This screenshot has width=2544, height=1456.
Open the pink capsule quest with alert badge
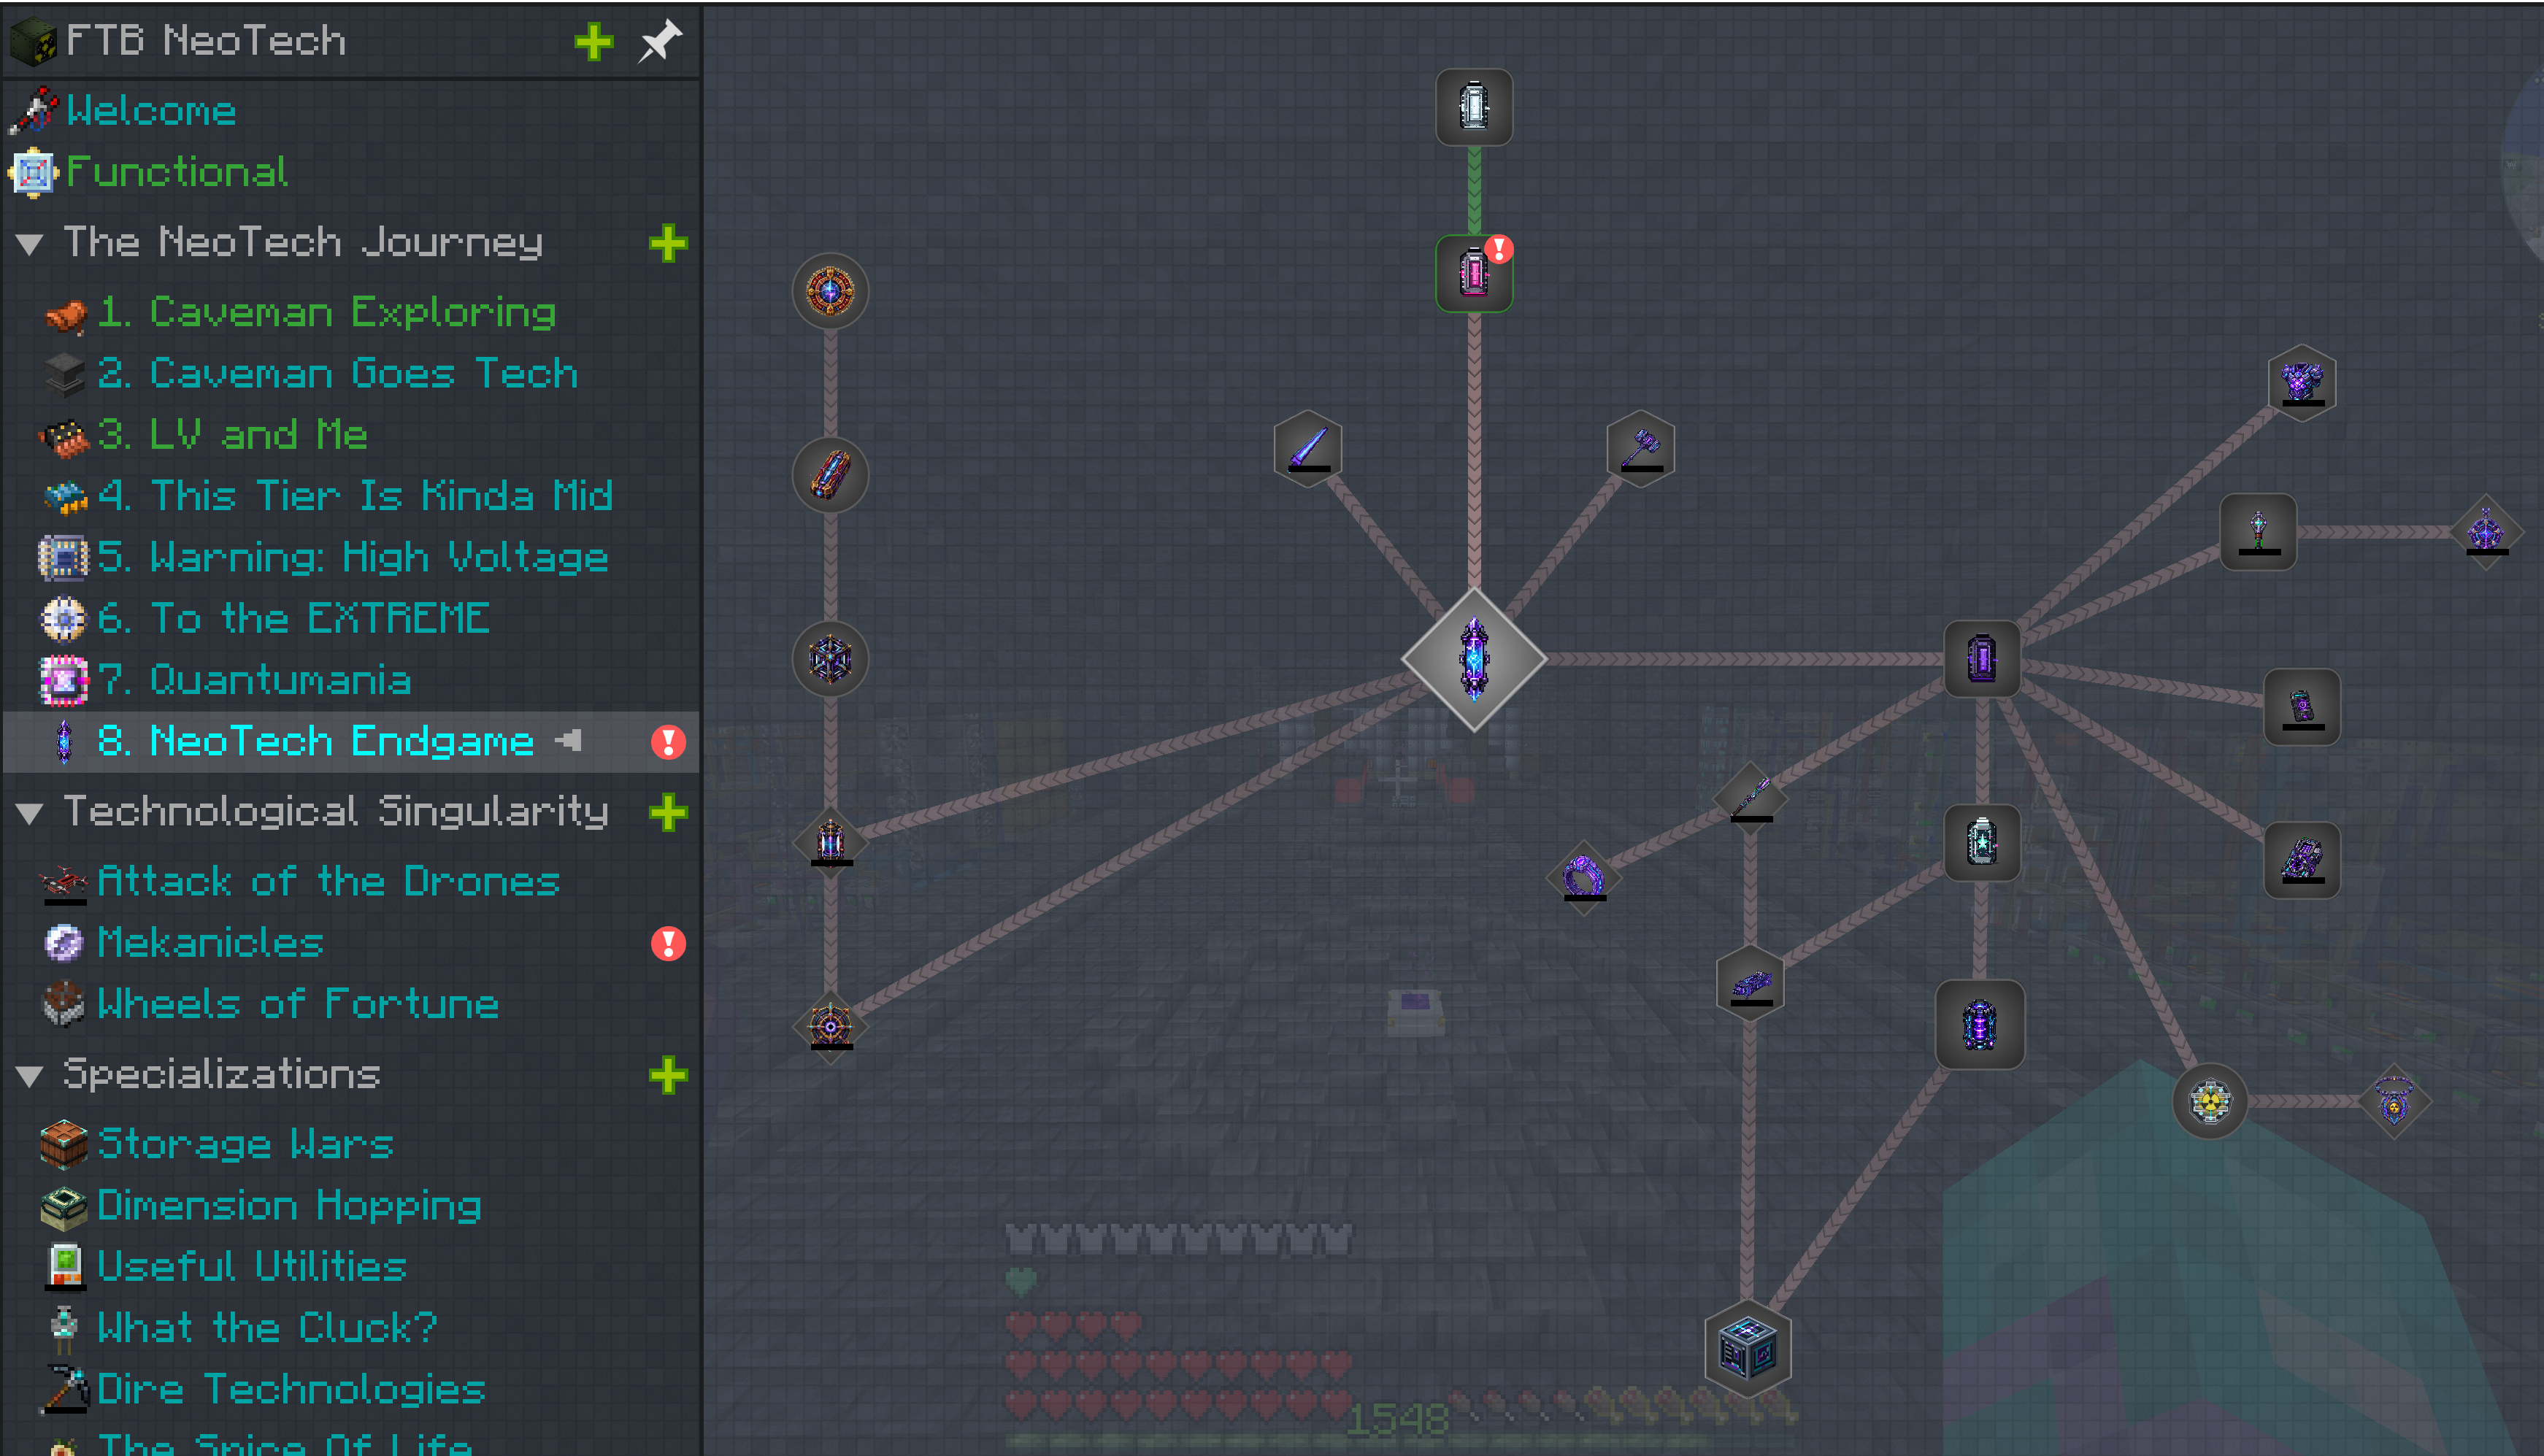(1474, 273)
